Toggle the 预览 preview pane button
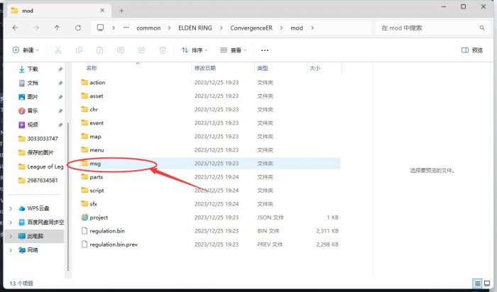 click(472, 50)
